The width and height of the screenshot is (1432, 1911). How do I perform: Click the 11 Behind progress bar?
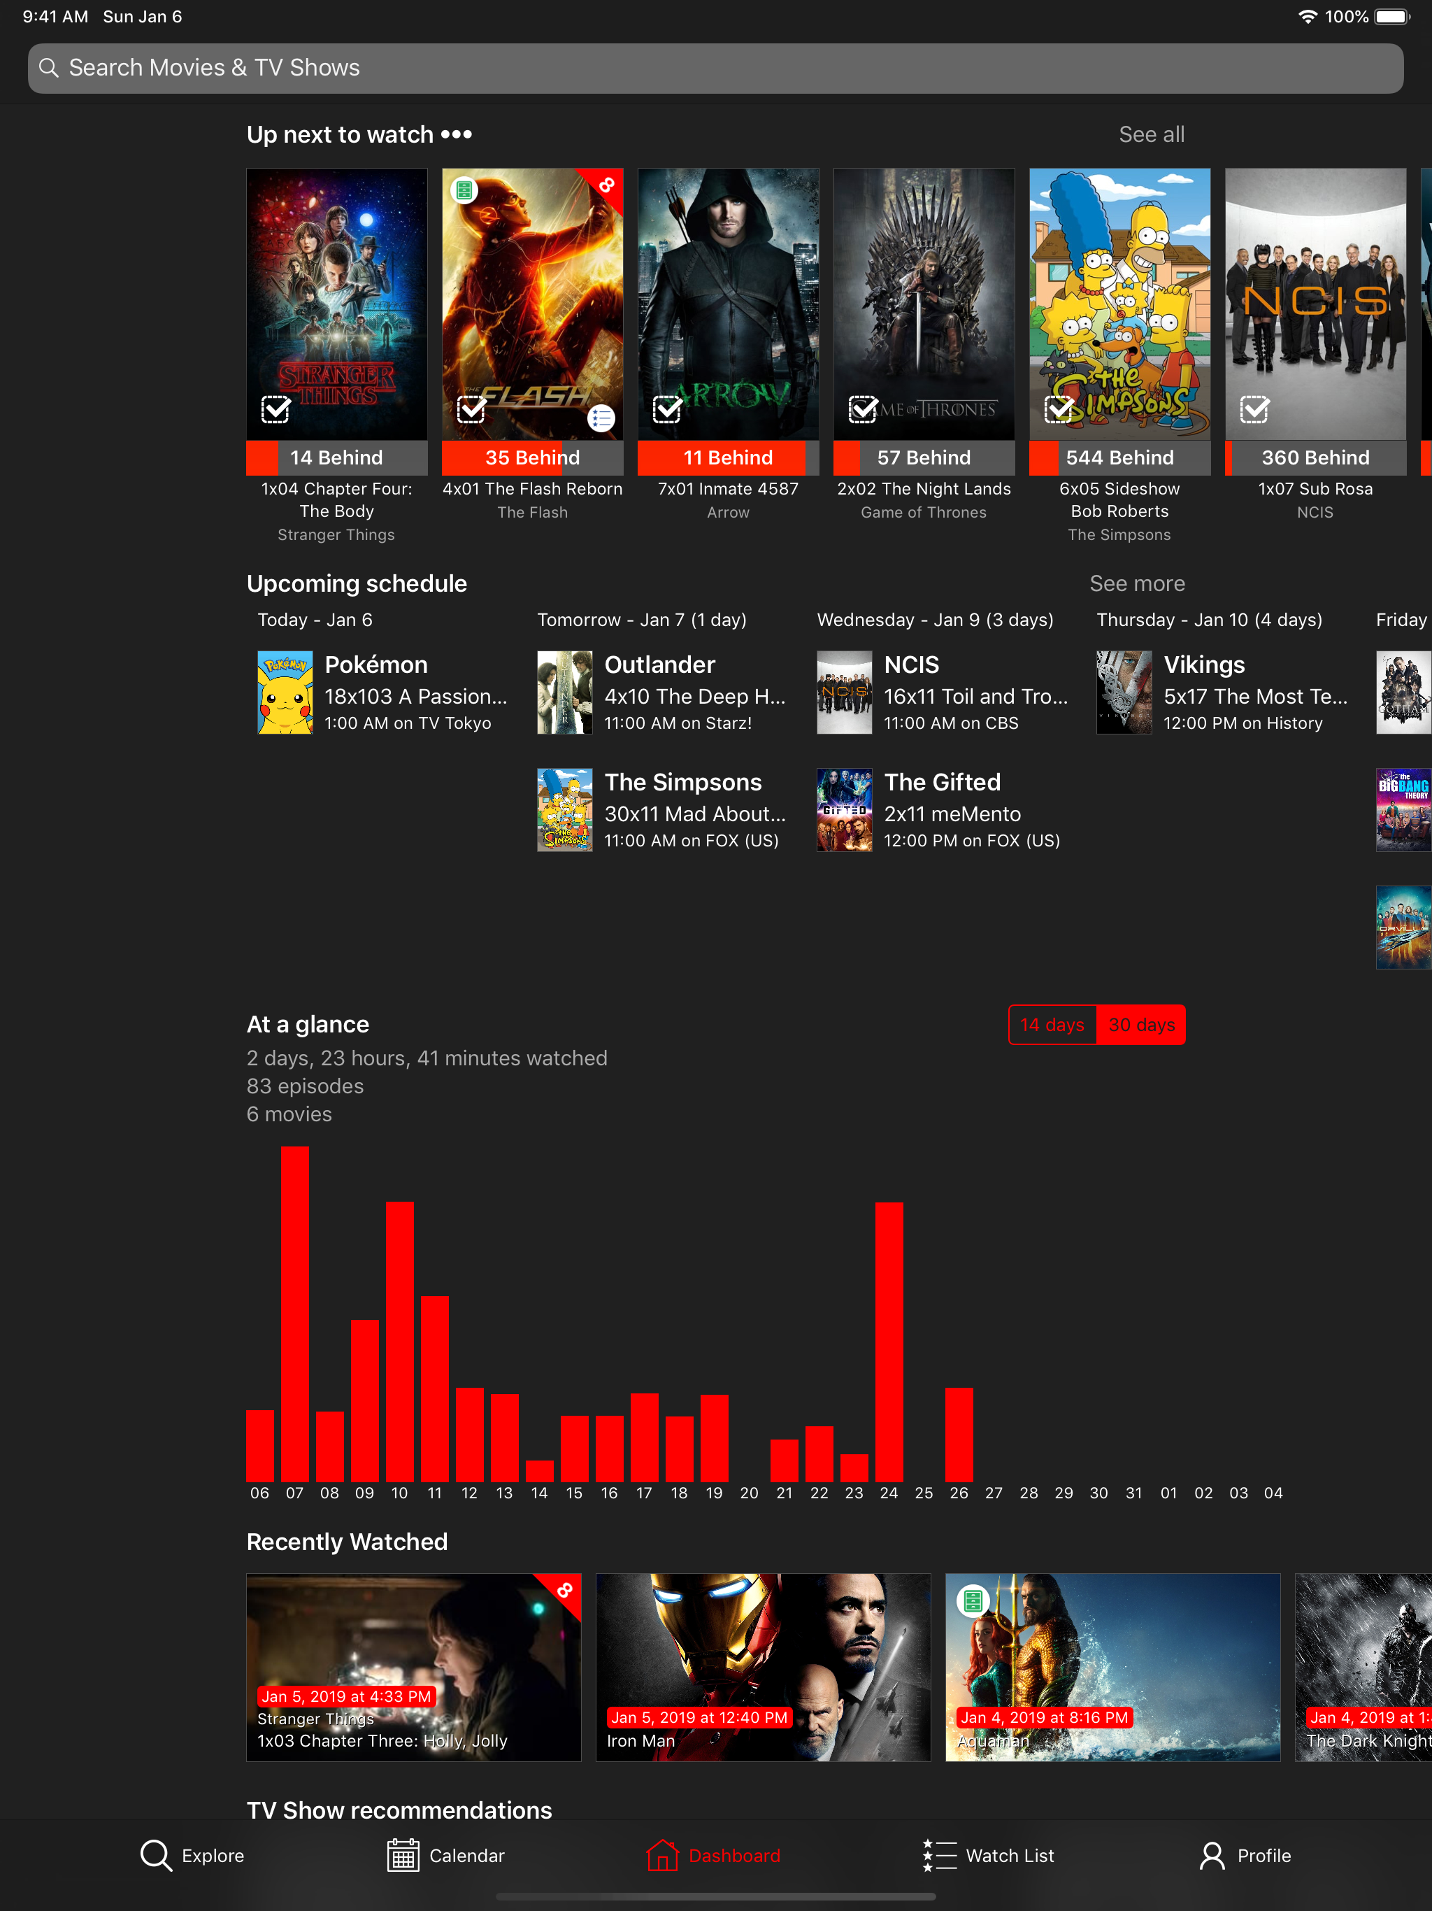(728, 458)
